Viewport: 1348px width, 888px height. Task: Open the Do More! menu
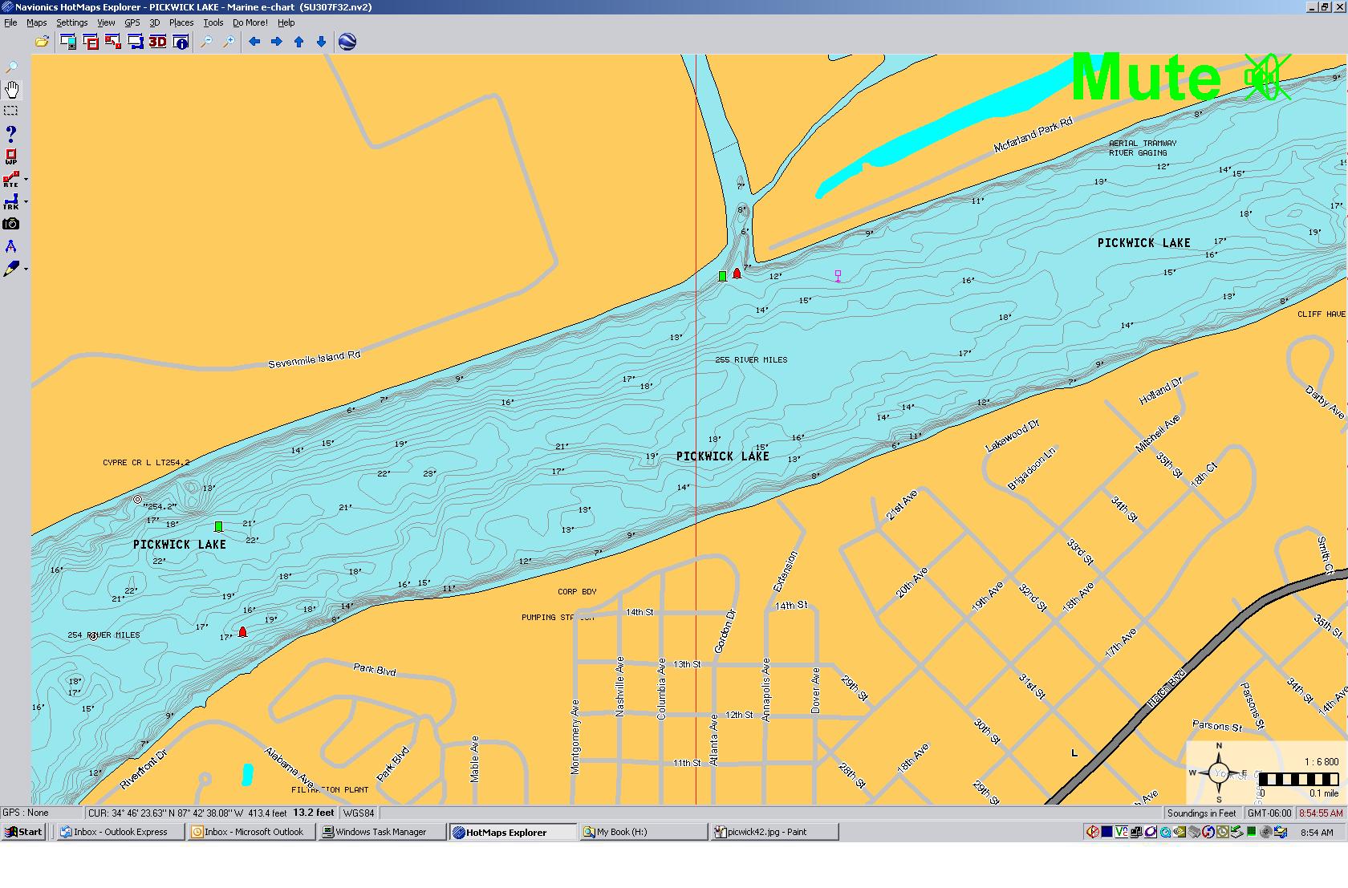click(250, 22)
